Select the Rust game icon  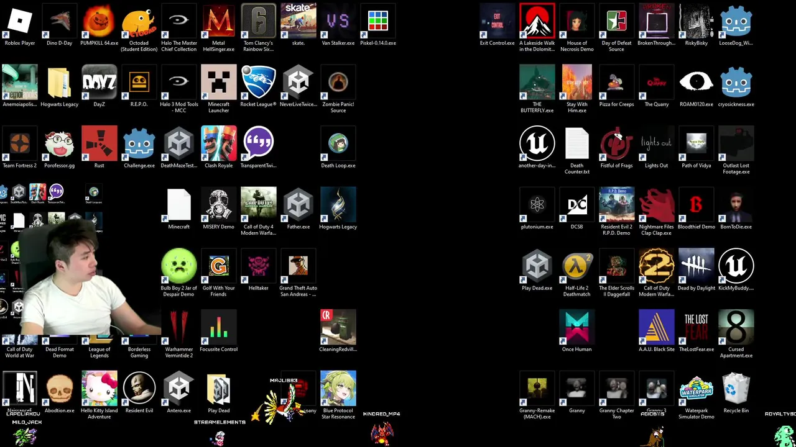tap(99, 143)
